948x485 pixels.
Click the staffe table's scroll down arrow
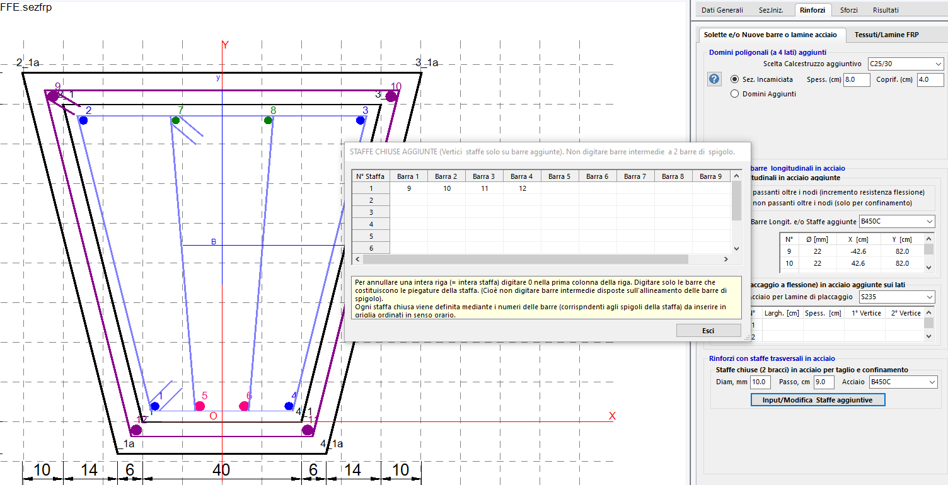[x=736, y=249]
